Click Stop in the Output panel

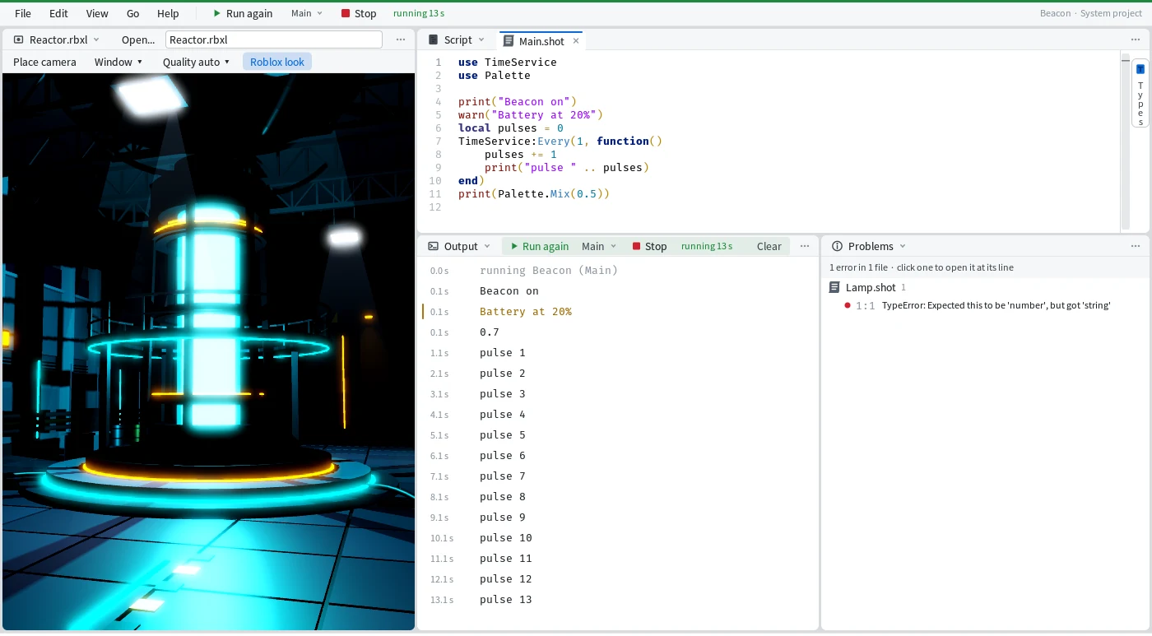[649, 246]
